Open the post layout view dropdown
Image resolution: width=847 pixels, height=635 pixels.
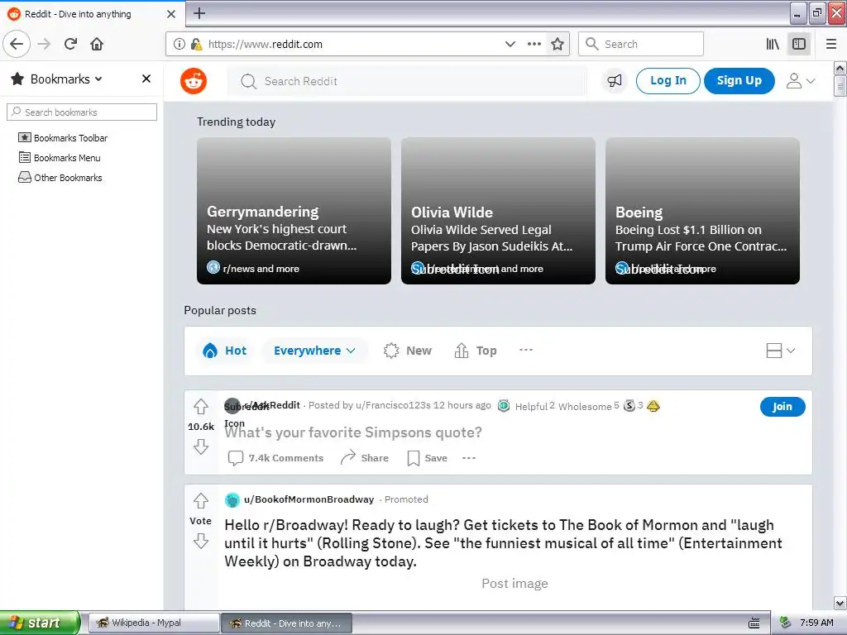point(781,351)
